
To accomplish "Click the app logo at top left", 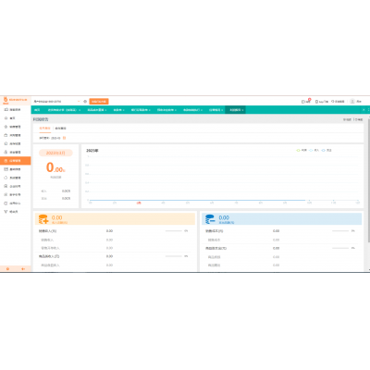I will 6,99.
